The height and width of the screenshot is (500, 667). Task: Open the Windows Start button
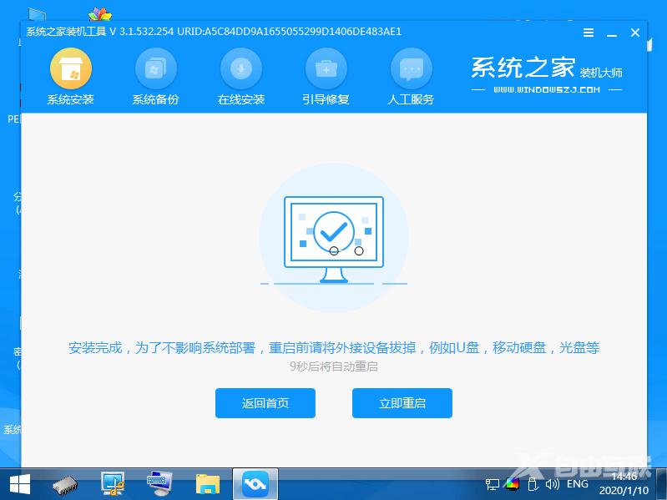19,484
